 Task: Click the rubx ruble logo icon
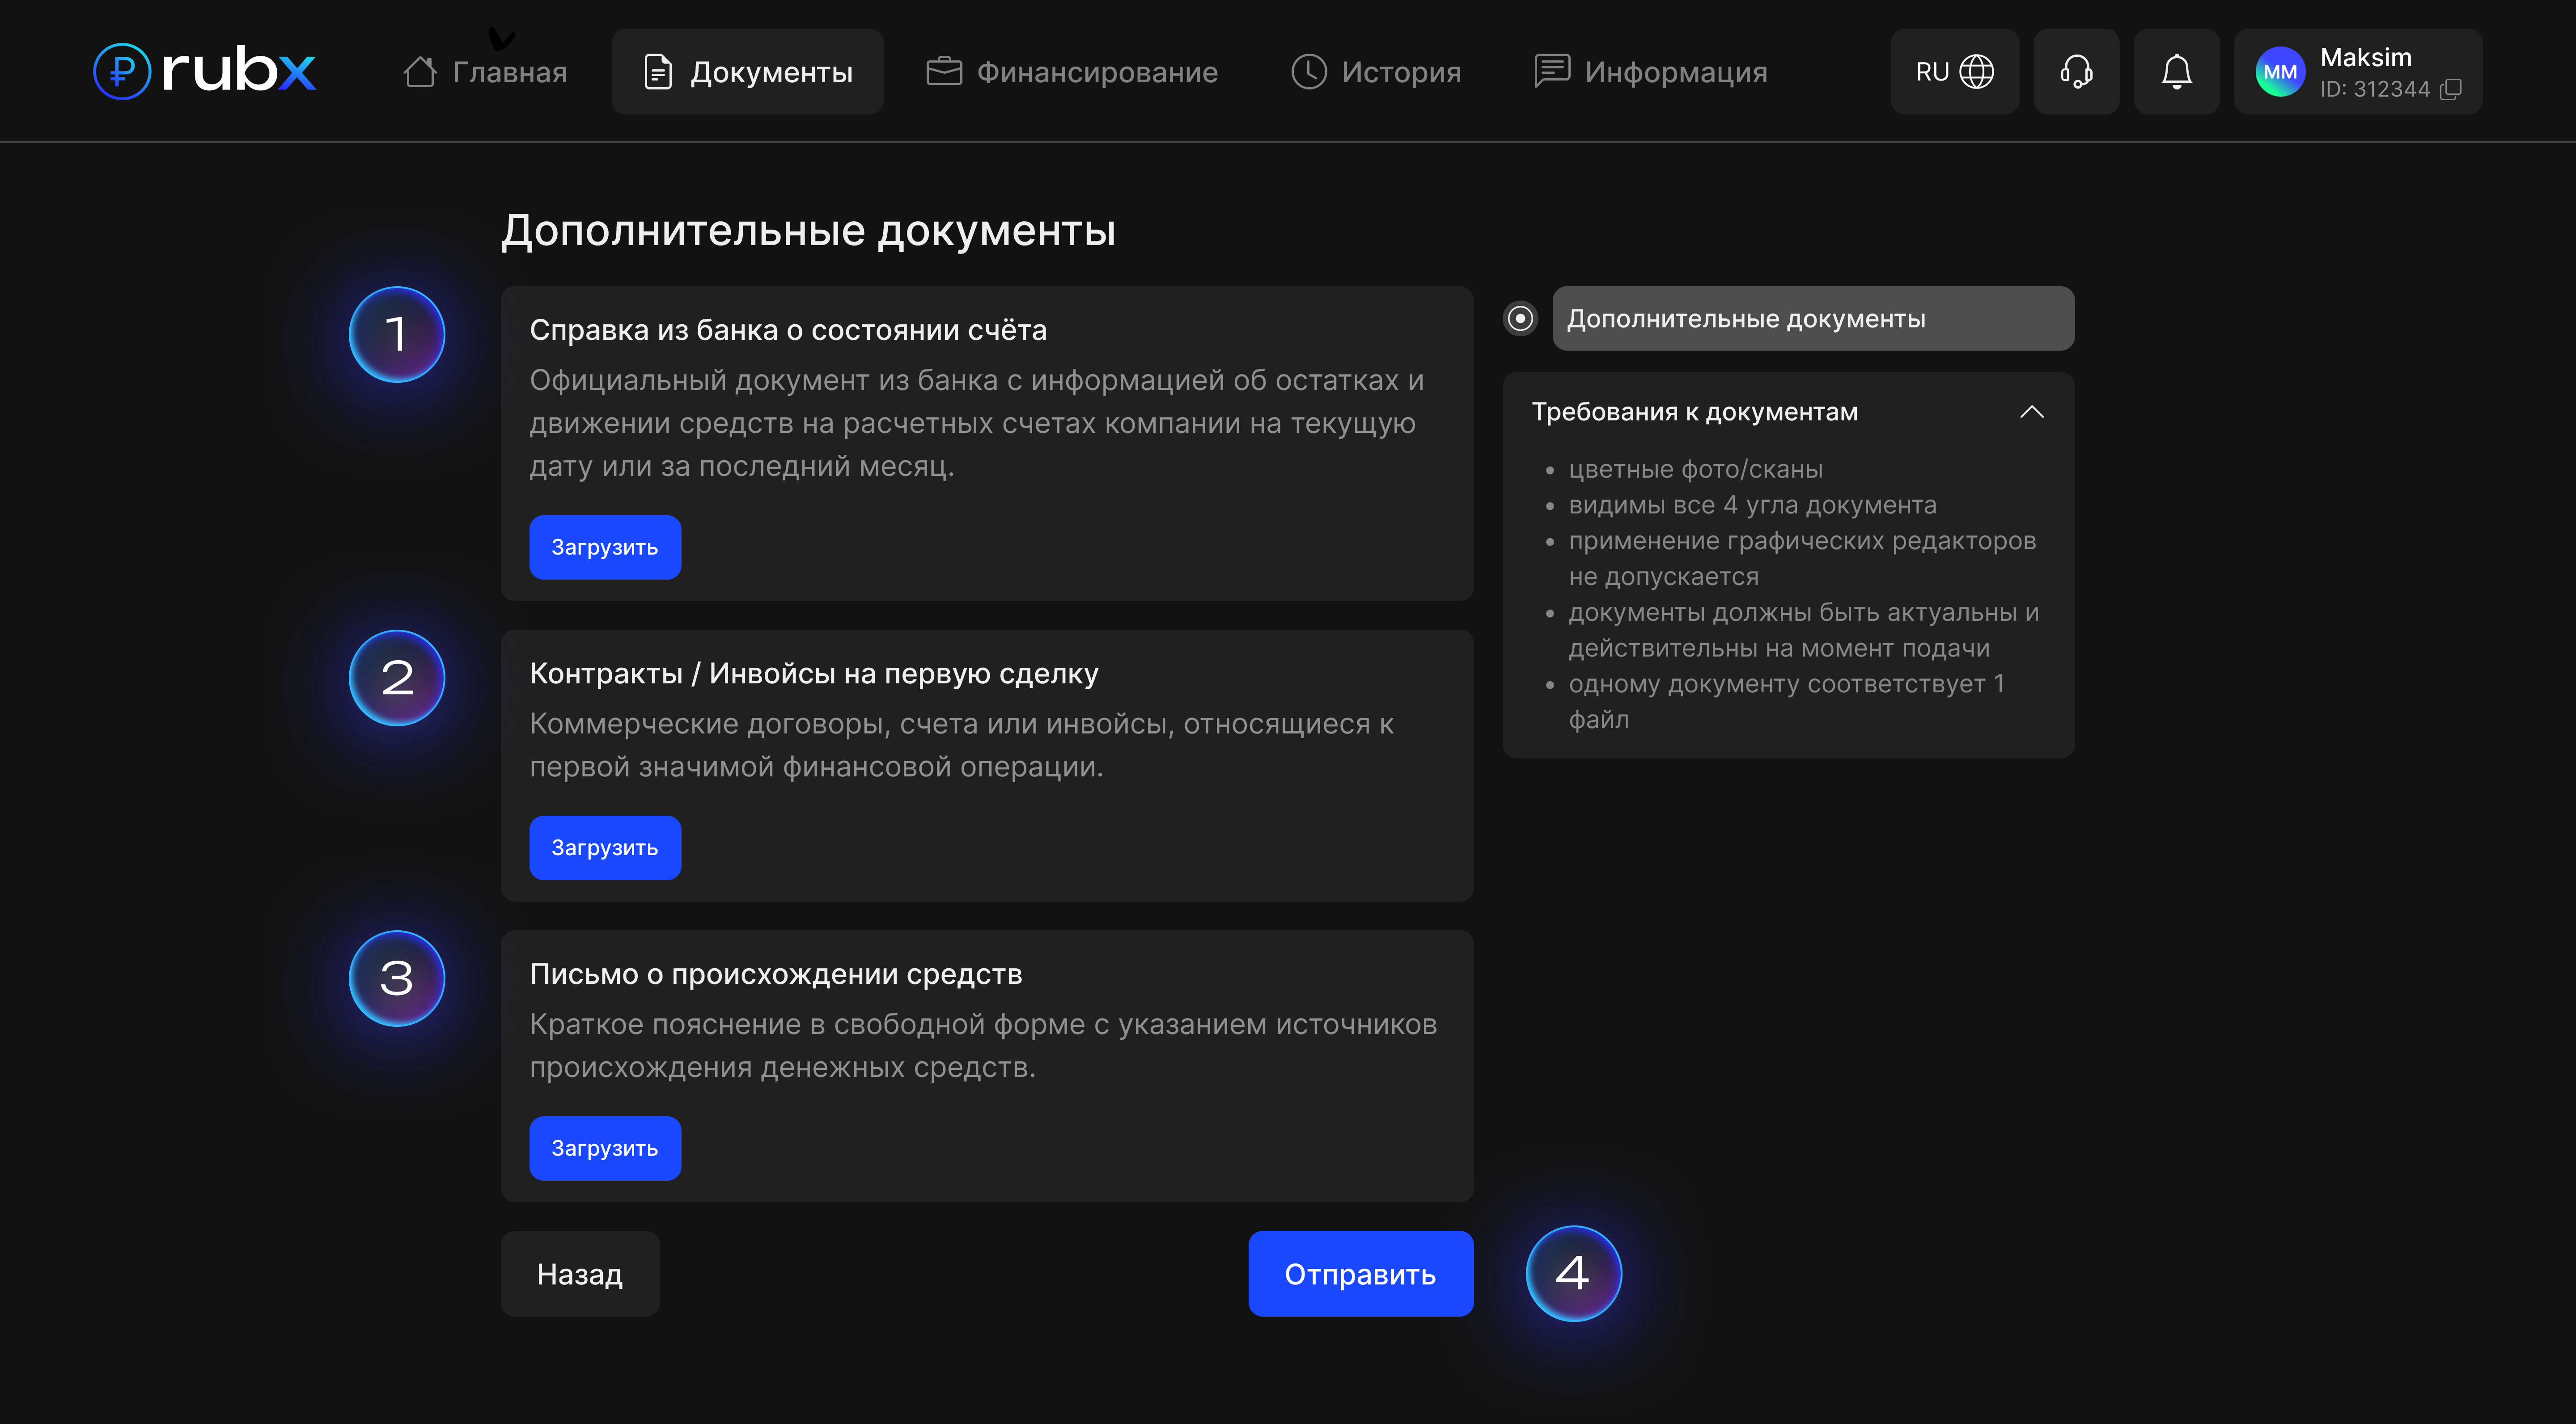(121, 71)
